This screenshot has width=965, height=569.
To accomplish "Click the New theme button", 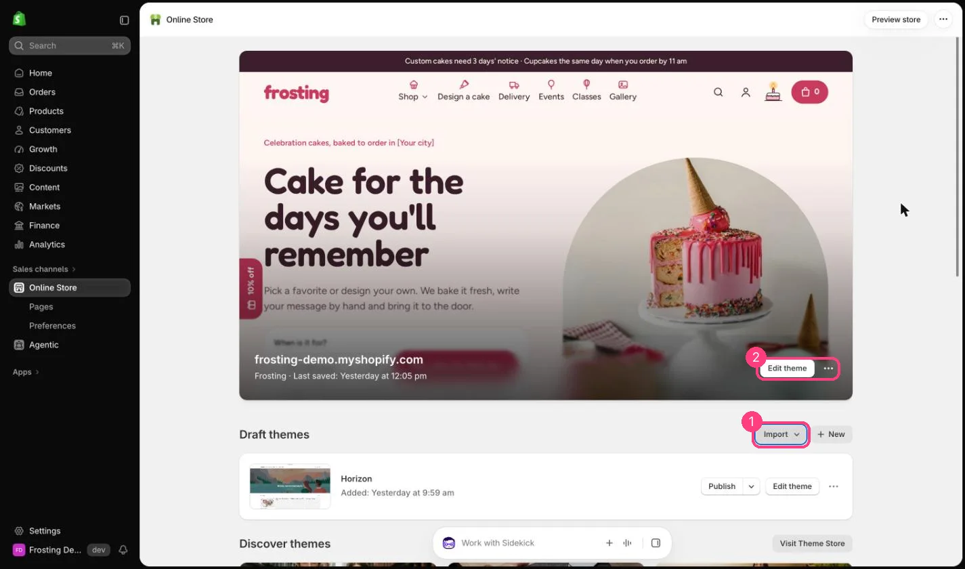I will coord(831,434).
